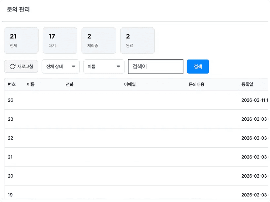Select the row number 21 in the table
The image size is (270, 202).
tap(10, 157)
